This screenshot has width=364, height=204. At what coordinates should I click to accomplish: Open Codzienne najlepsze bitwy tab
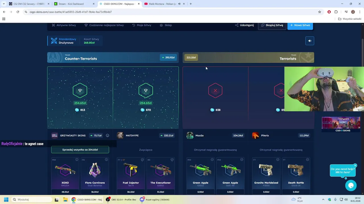pos(104,25)
